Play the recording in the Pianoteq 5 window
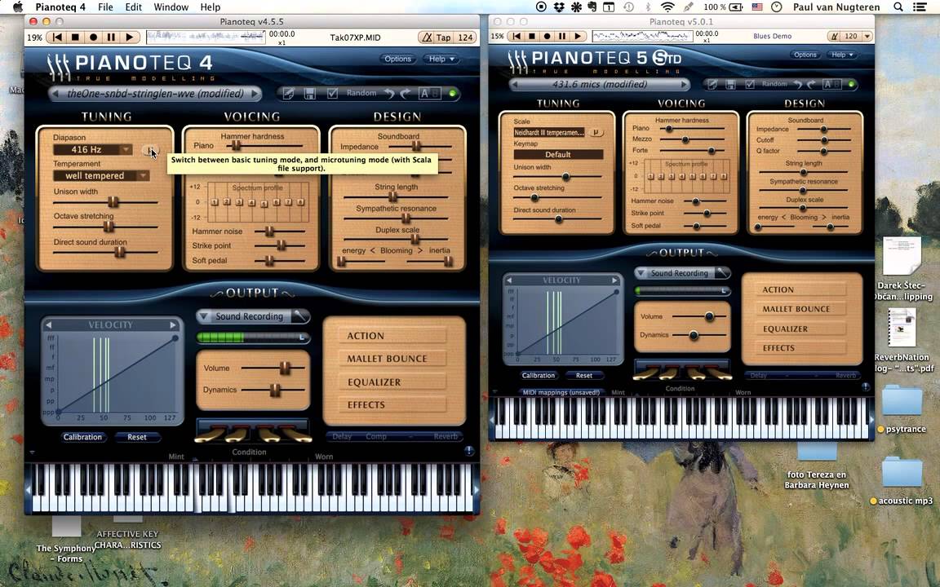940x587 pixels. [x=578, y=36]
